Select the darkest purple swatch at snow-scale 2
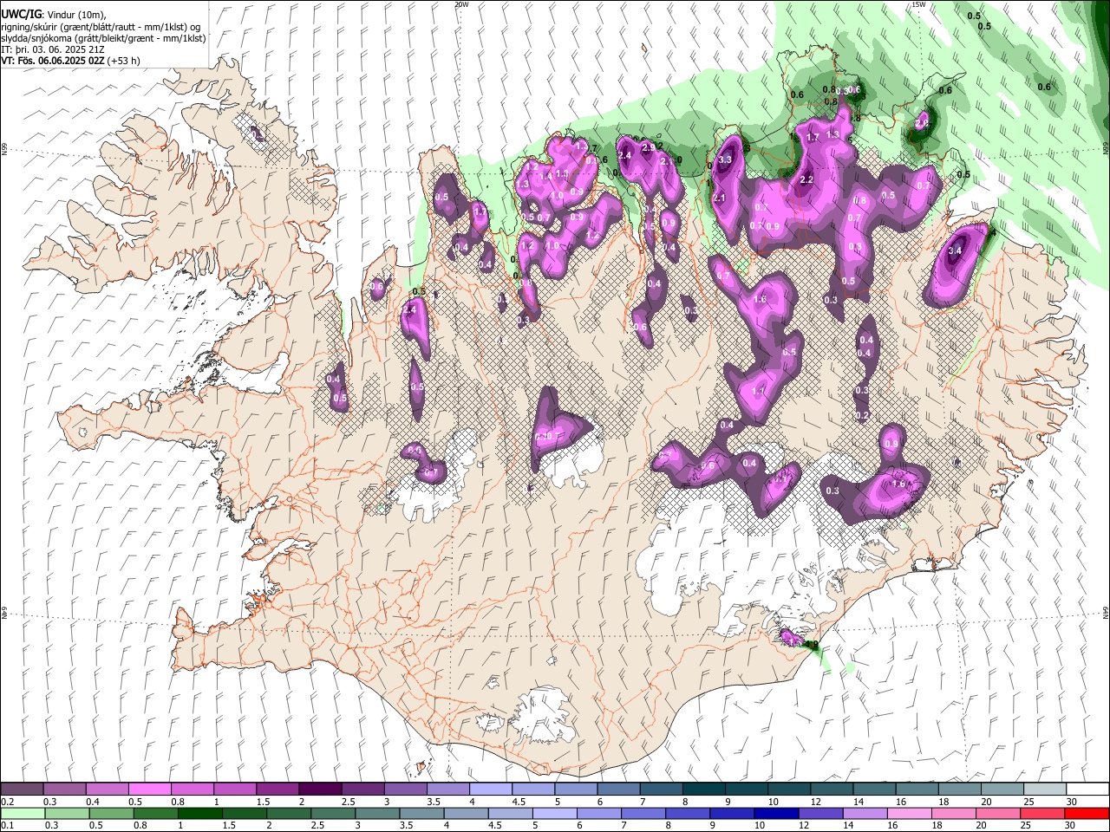The height and width of the screenshot is (832, 1110). point(319,790)
